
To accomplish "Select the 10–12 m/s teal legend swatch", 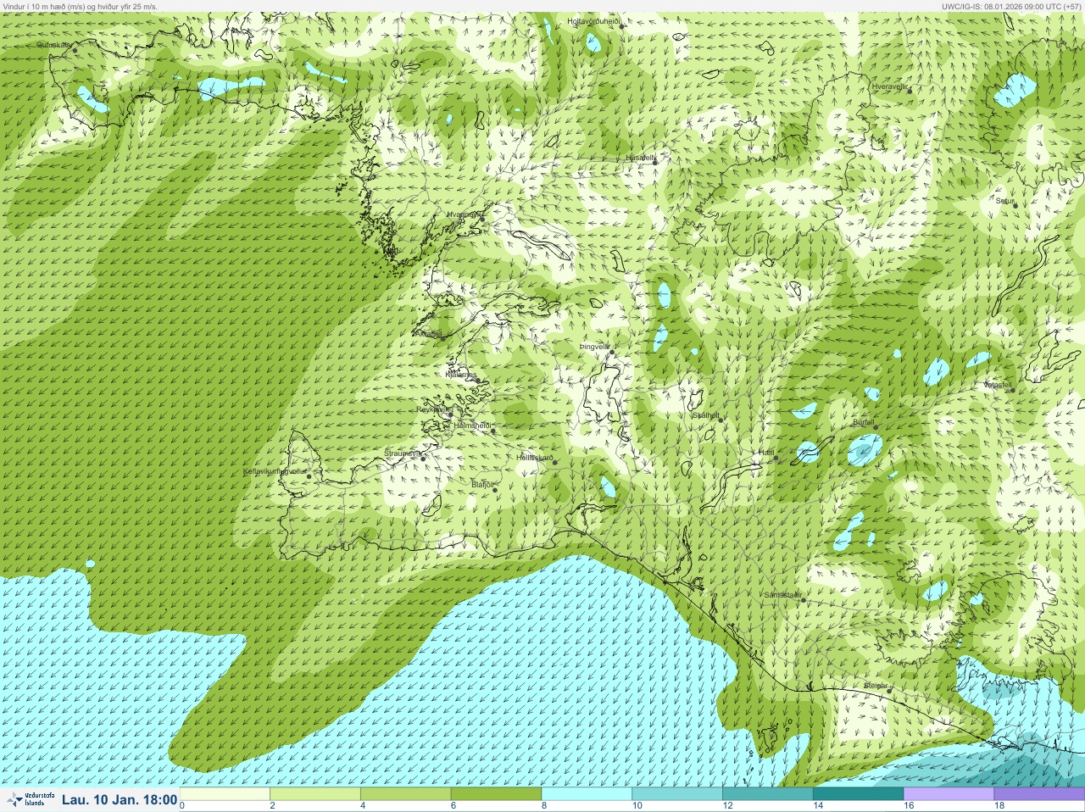I will click(x=677, y=794).
